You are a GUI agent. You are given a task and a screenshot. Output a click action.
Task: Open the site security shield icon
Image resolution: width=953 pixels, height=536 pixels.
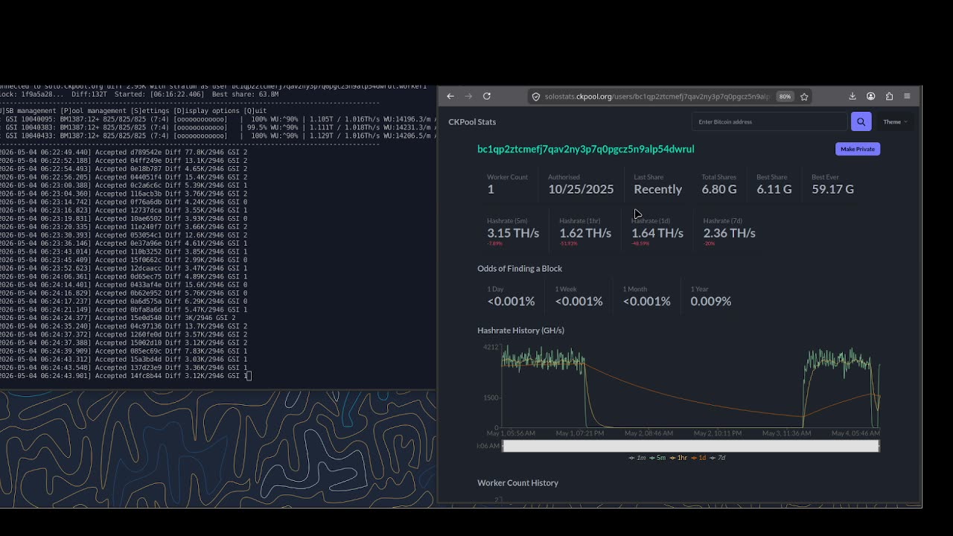(x=536, y=97)
